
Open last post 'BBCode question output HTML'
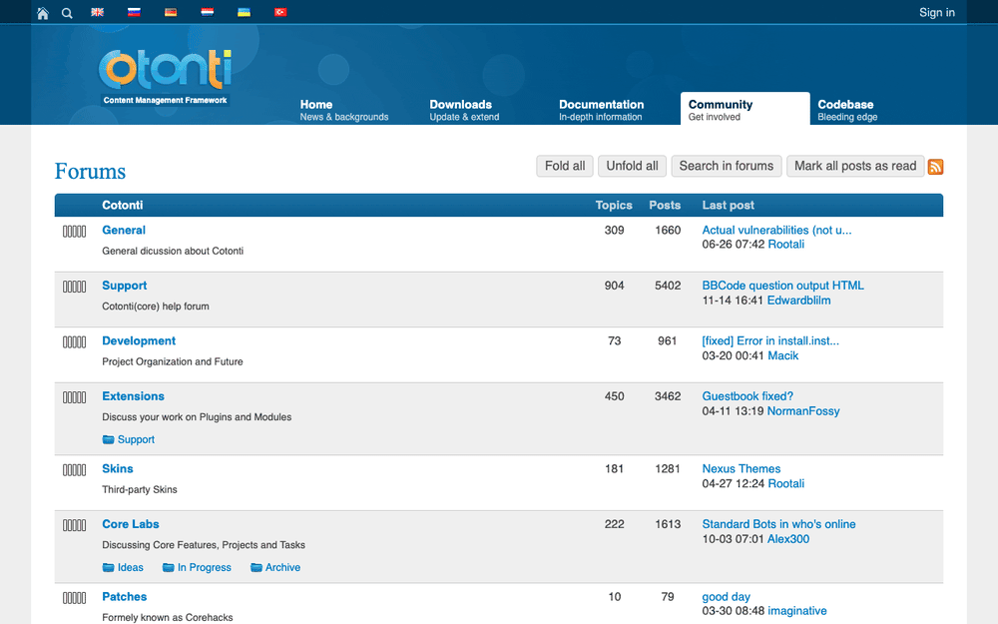[782, 286]
